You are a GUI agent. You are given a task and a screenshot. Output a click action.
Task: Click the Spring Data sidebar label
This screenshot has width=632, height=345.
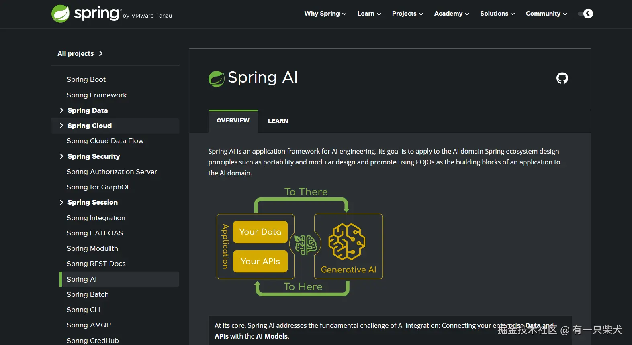[88, 110]
